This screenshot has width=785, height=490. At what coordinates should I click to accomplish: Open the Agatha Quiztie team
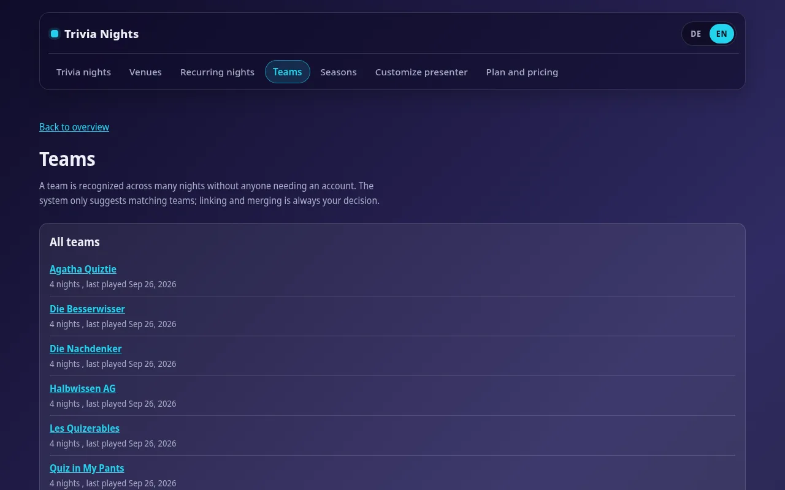83,269
